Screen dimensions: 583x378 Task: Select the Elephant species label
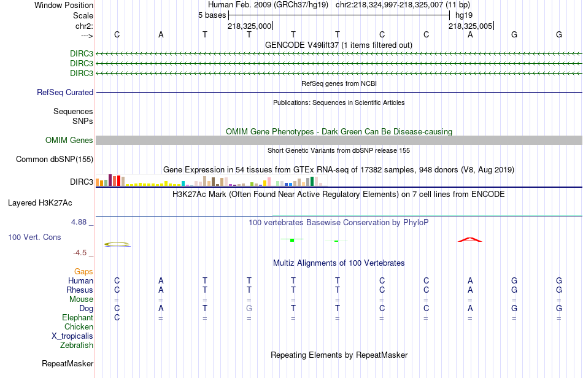pos(77,317)
